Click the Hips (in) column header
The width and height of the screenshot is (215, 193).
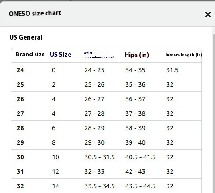click(x=137, y=55)
